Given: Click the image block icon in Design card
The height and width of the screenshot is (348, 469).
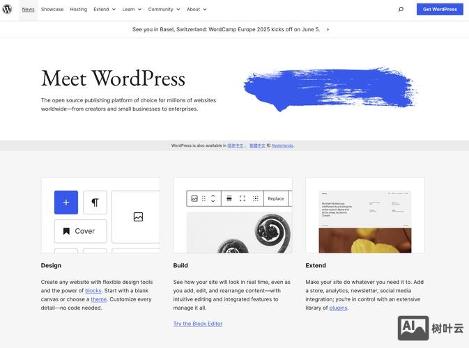Looking at the screenshot, I should coord(138,216).
